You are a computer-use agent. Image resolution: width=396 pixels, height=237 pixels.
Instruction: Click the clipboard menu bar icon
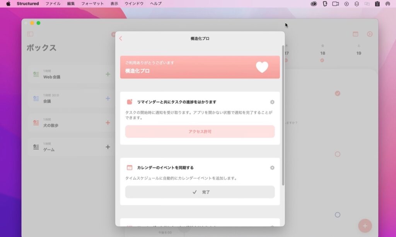(377, 4)
